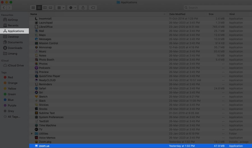Sort by Name column header
Image resolution: width=252 pixels, height=148 pixels.
coord(34,14)
